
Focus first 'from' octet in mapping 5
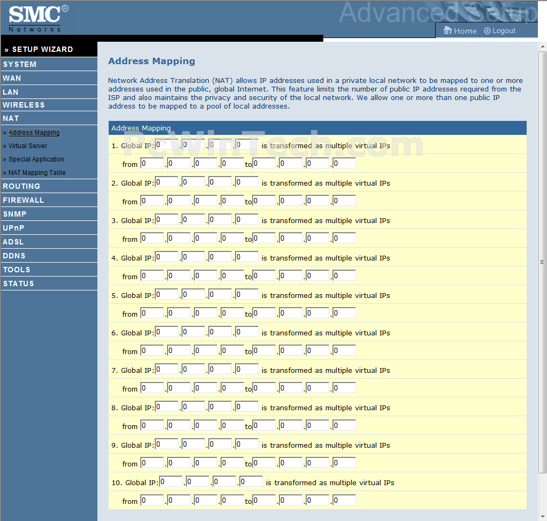pos(152,313)
